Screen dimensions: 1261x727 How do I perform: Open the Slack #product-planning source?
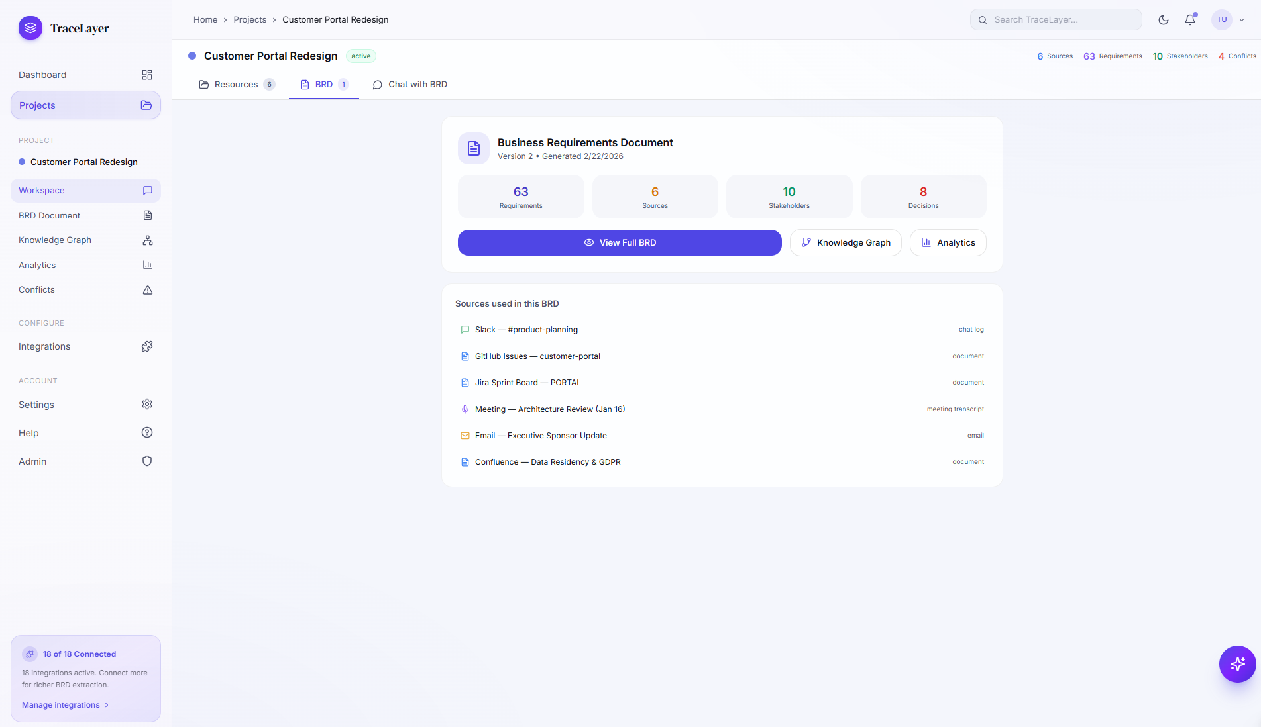click(526, 330)
